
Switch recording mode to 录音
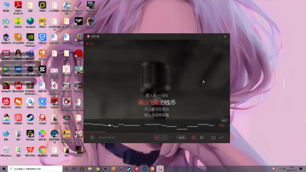pyautogui.click(x=157, y=138)
